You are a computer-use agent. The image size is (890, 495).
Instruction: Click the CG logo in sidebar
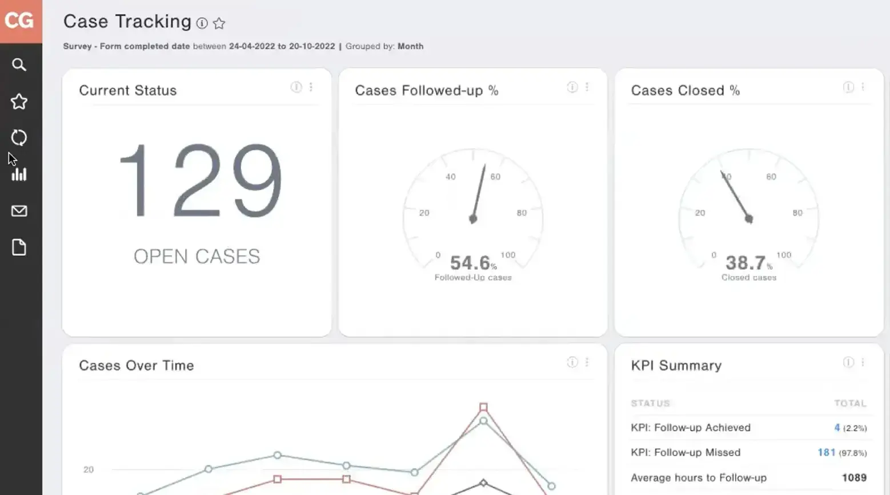click(21, 21)
